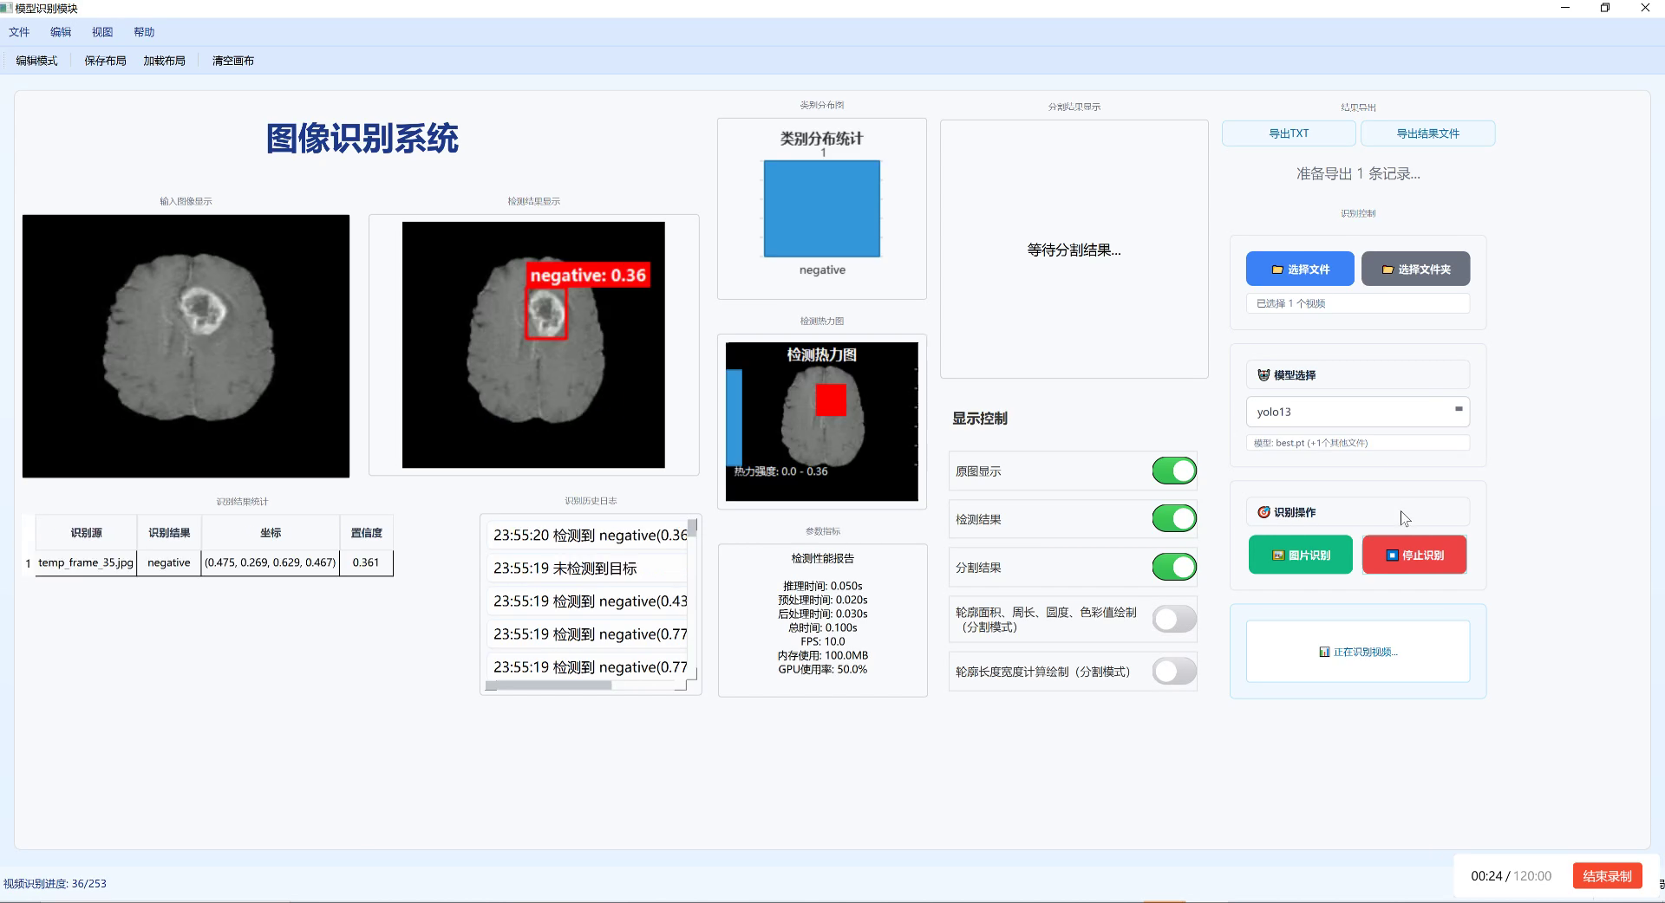The height and width of the screenshot is (903, 1665).
Task: Click 视频识别进度: 36/253 in status bar
Action: (55, 884)
